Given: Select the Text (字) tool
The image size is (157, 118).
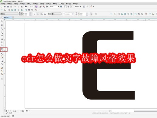Looking at the screenshot, I should [x=2, y=49].
